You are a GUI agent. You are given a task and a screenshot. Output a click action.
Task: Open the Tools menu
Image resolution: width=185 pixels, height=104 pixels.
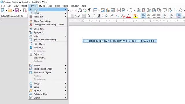click(x=65, y=6)
